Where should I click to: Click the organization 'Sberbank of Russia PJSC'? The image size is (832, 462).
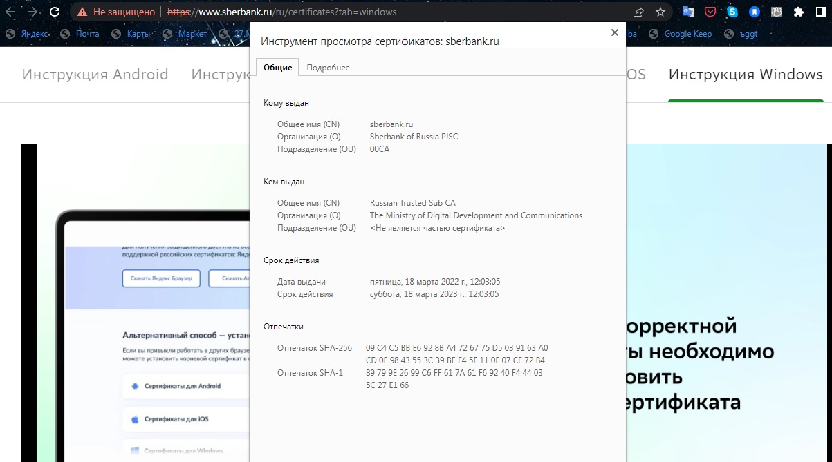[x=414, y=137]
